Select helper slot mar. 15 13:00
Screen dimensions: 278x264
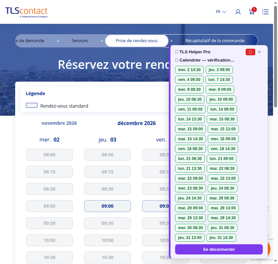point(223,129)
